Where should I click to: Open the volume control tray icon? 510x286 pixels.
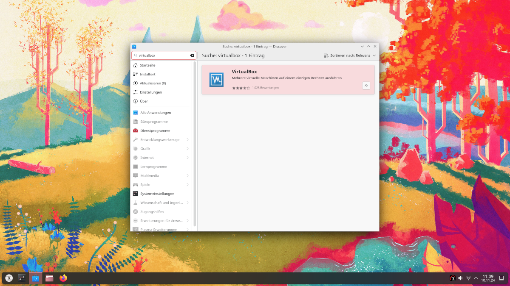(461, 278)
